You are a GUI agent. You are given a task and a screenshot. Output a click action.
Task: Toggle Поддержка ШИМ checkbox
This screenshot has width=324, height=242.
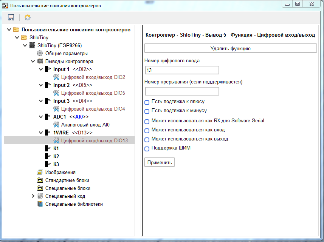[x=147, y=149]
